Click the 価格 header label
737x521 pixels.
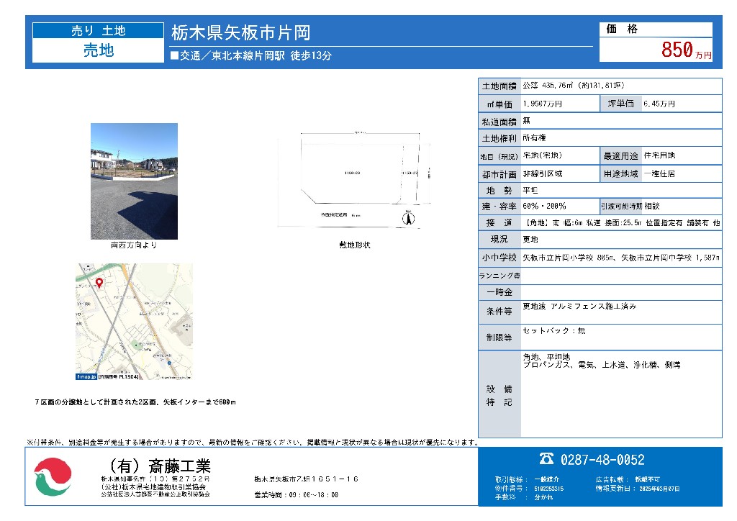622,30
